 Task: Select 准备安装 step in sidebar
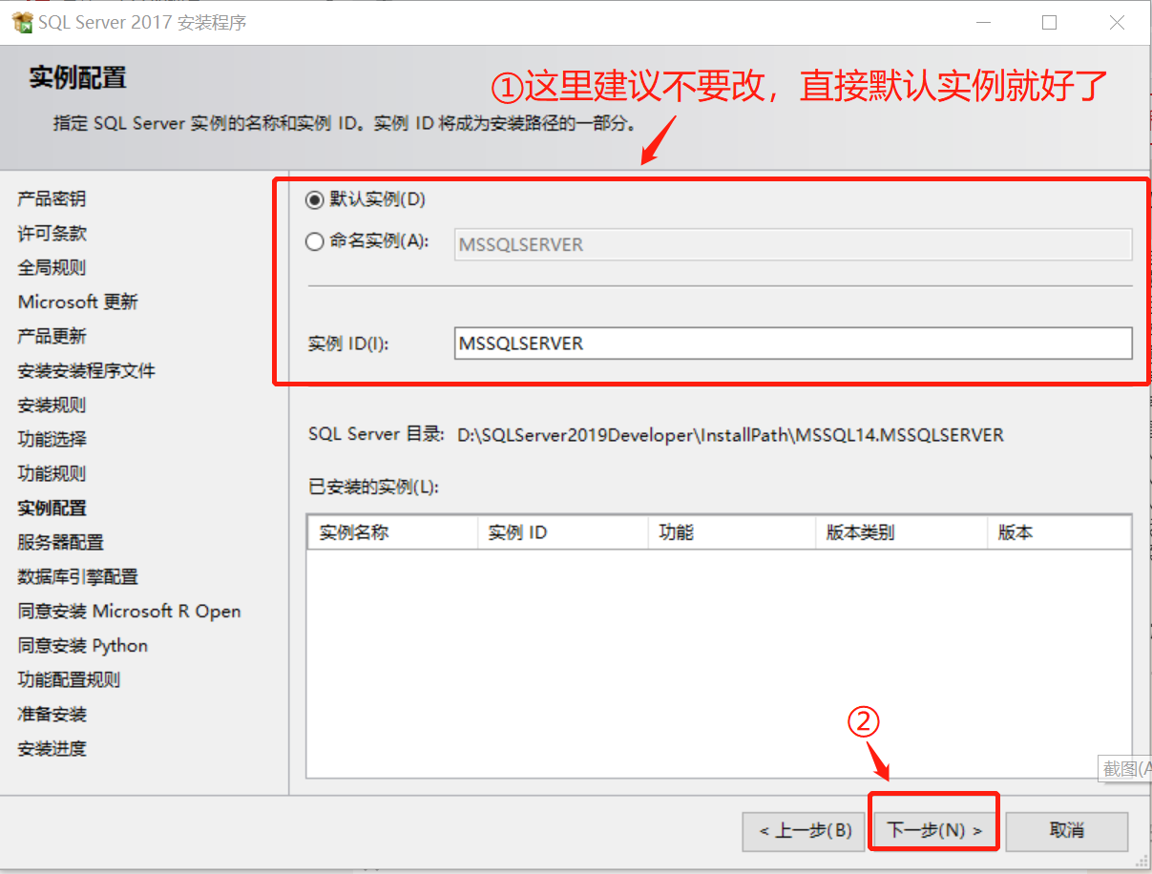click(x=52, y=714)
